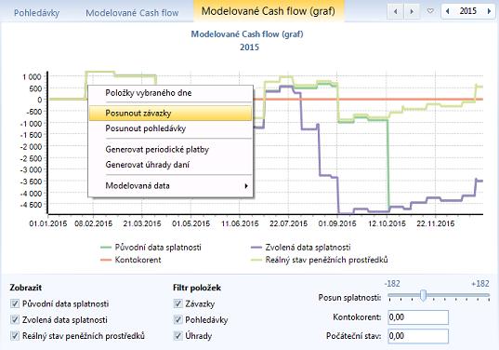Click the +182 slider maximum label

[x=480, y=283]
